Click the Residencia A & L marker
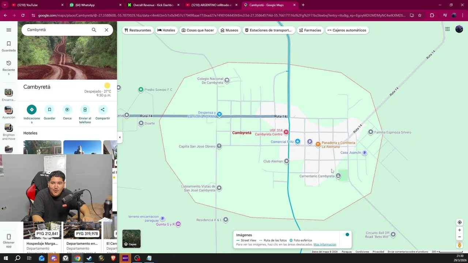This screenshot has width=468, height=263. click(x=226, y=220)
